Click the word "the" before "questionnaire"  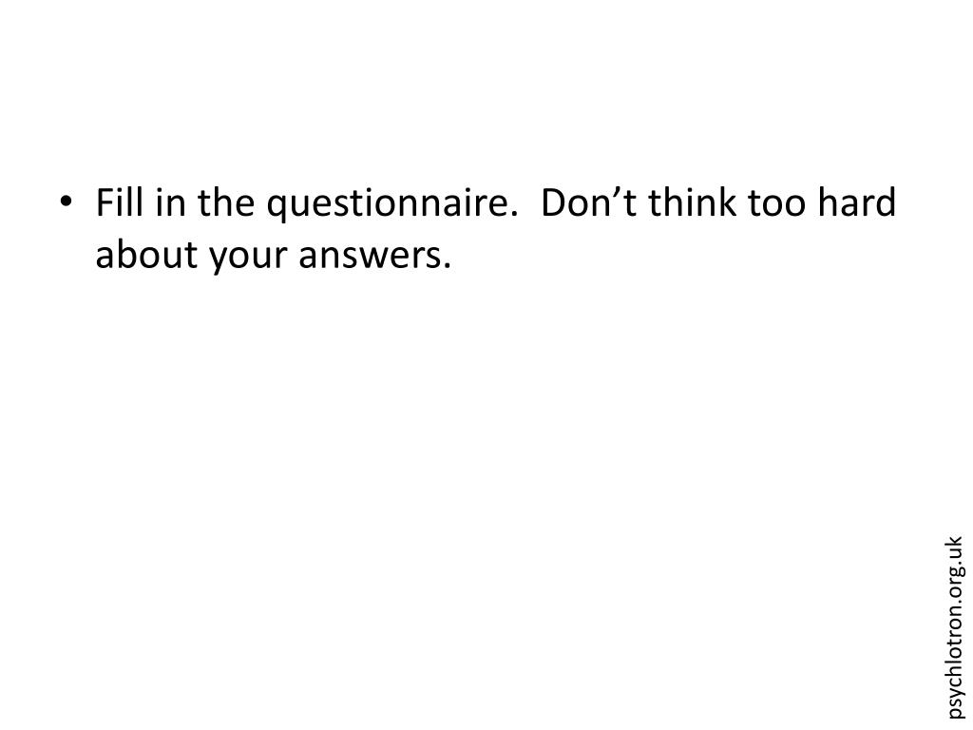tap(226, 202)
